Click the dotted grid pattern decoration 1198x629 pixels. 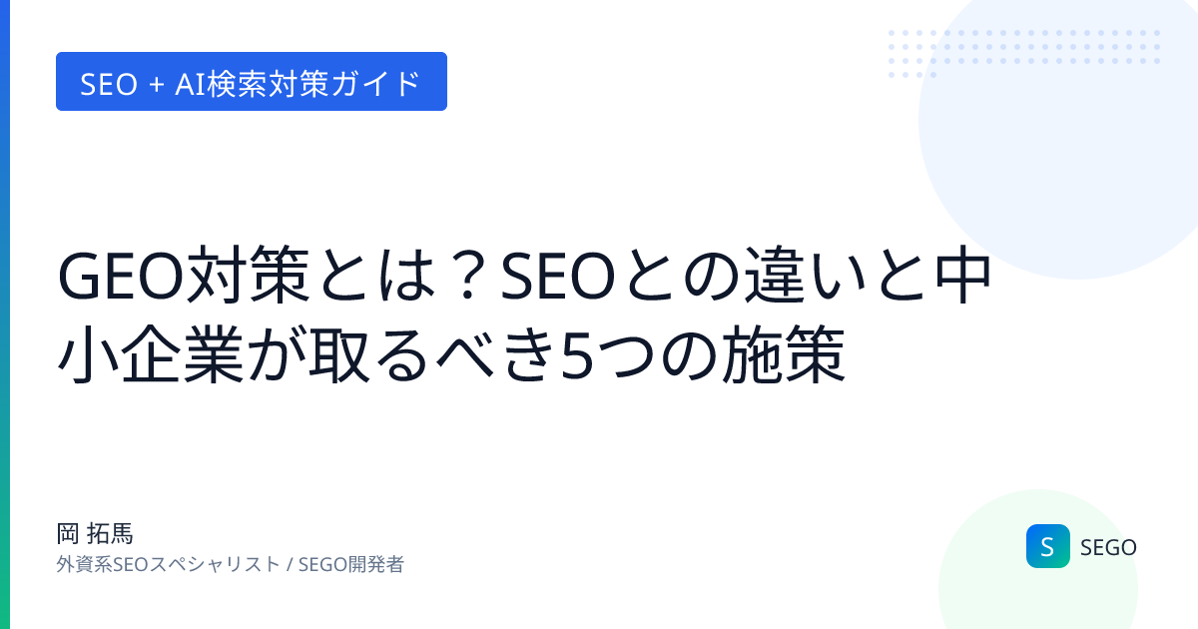[x=1018, y=50]
